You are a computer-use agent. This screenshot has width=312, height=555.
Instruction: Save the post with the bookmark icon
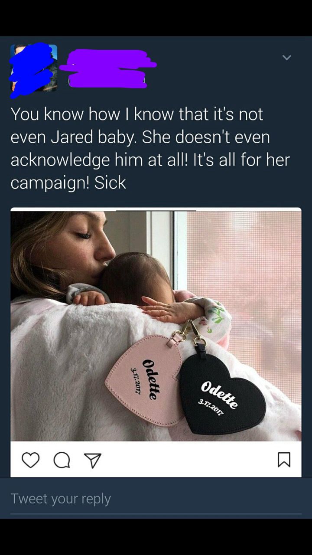click(x=284, y=460)
